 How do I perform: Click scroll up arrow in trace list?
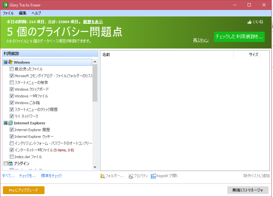coord(95,62)
